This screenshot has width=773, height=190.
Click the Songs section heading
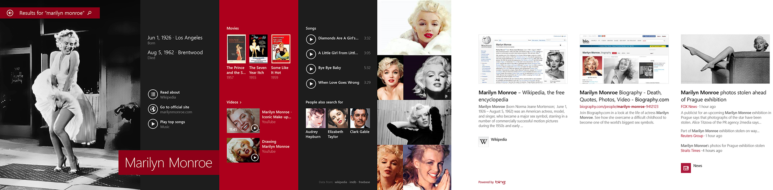tap(311, 28)
